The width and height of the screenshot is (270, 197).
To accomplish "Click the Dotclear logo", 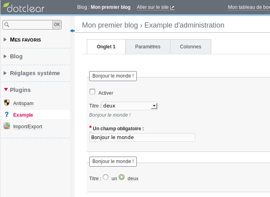I will point(24,8).
